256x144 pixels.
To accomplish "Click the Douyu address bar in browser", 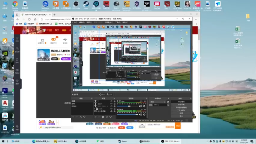I will pyautogui.click(x=55, y=19).
